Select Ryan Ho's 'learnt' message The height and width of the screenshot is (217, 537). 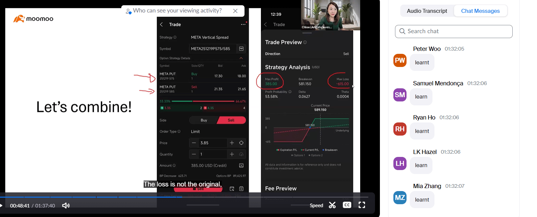click(422, 131)
